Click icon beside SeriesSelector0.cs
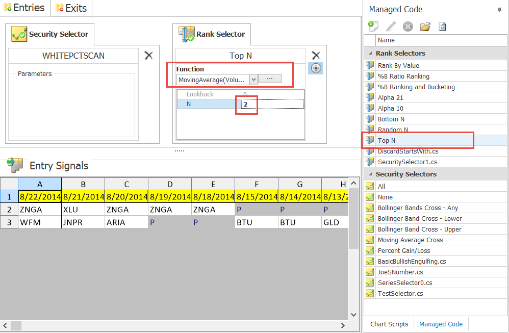509x333 pixels. (x=370, y=283)
